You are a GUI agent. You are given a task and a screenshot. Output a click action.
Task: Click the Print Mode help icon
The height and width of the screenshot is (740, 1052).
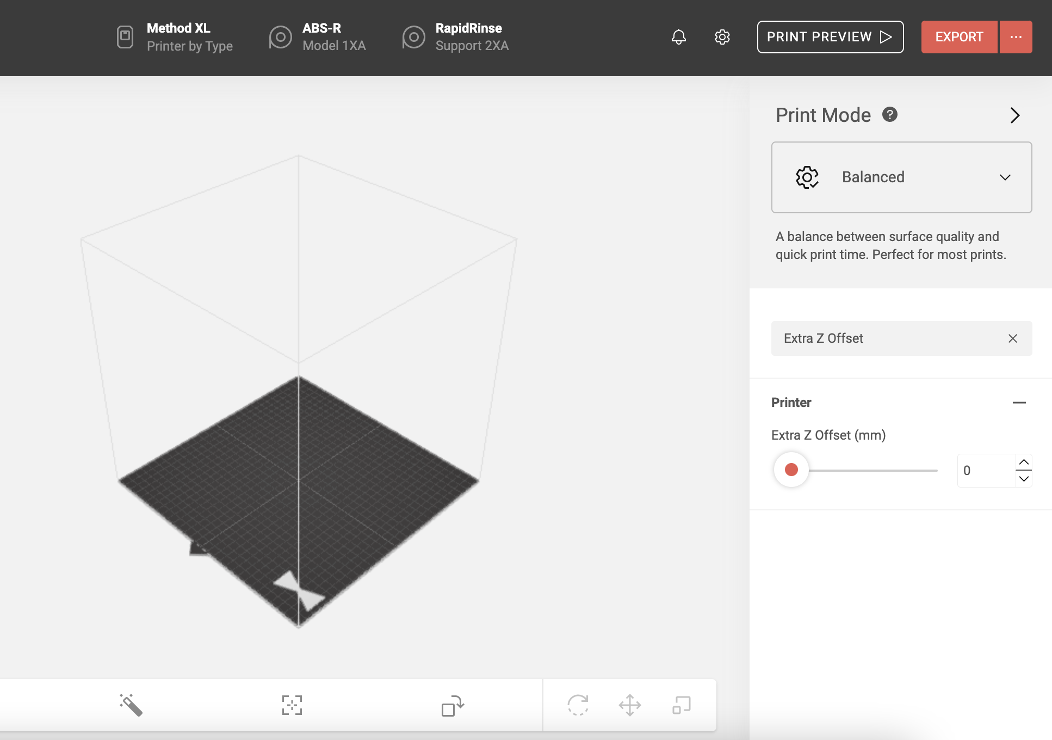pos(889,114)
